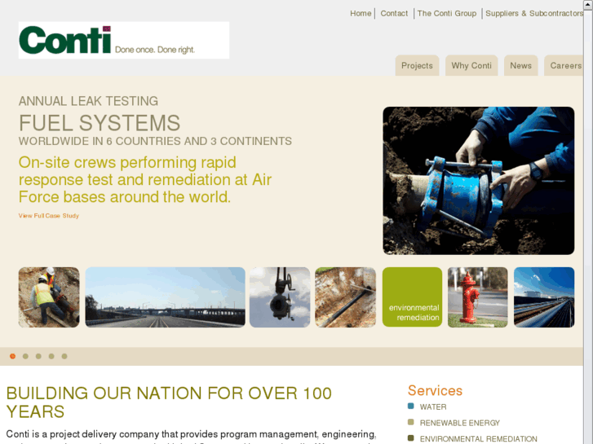Viewport: 593px width, 444px height.
Task: Select the buried black pipe thumbnail
Action: point(345,297)
